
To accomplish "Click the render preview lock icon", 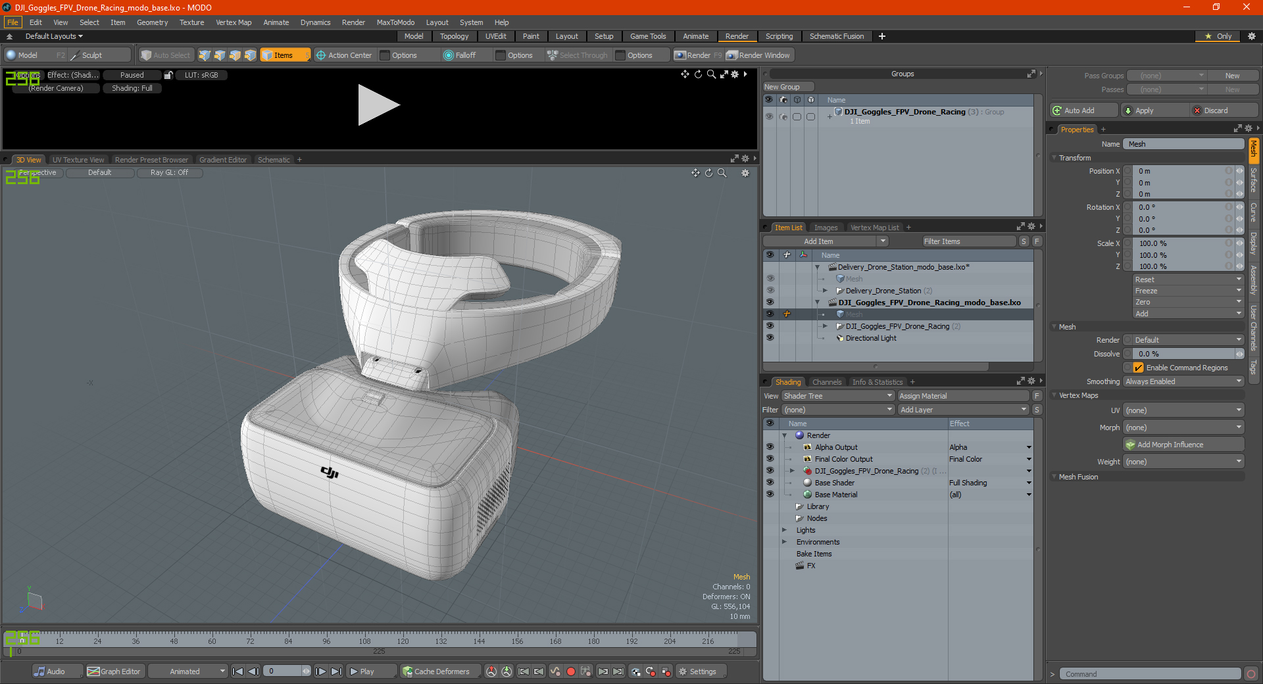I will (168, 75).
